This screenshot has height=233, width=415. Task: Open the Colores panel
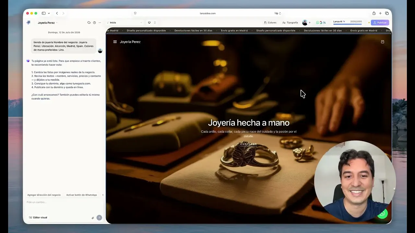click(270, 23)
